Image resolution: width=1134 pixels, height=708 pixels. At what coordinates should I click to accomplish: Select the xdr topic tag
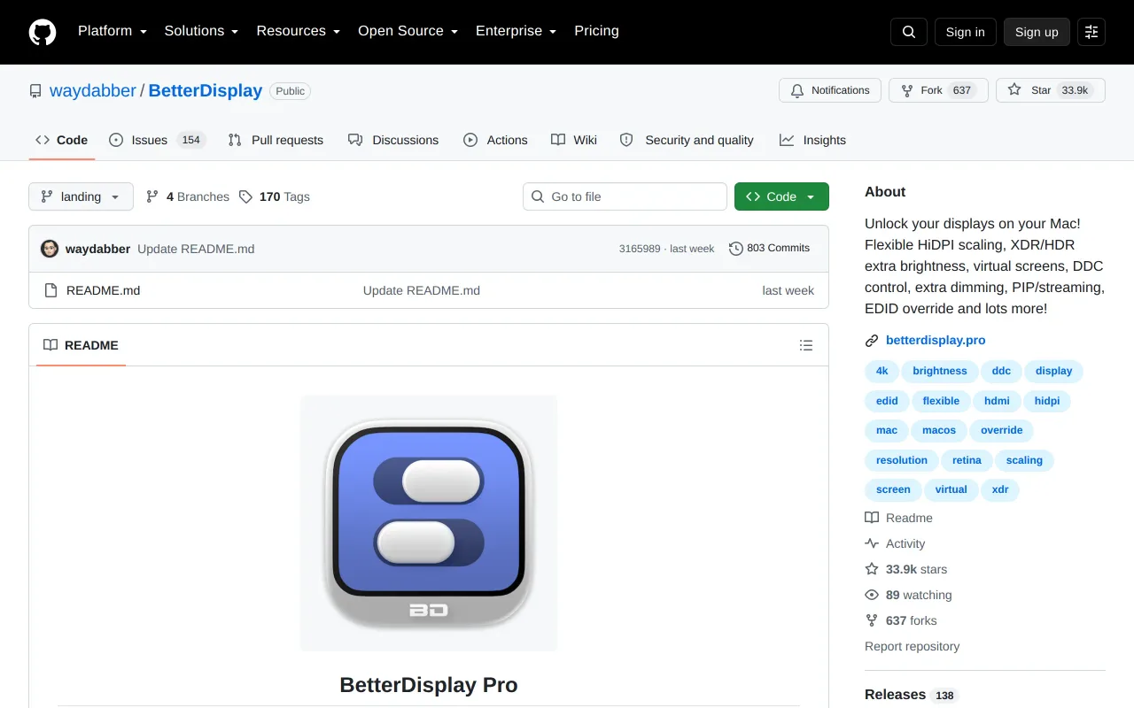pos(1000,489)
